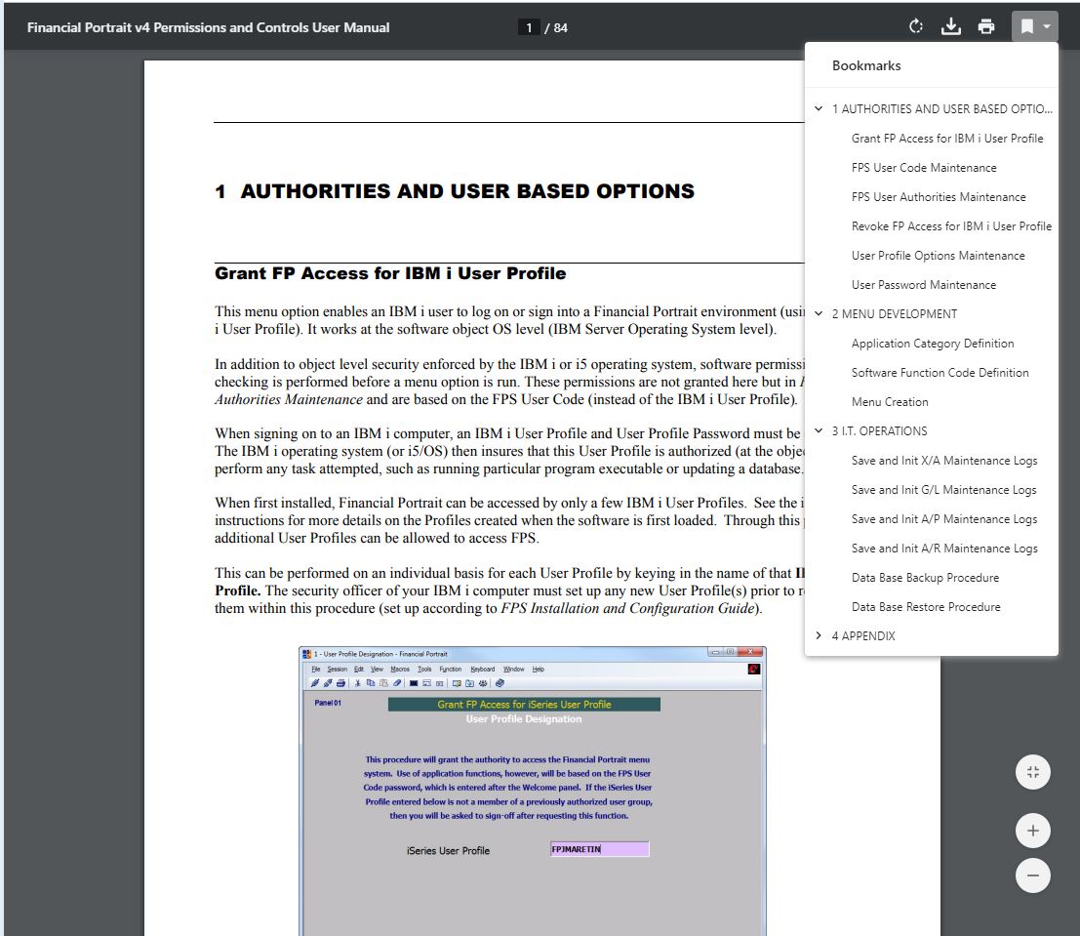This screenshot has width=1080, height=936.
Task: Open bookmark 1 AUTHORITIES AND USER BASED OPTIONS
Action: click(x=941, y=109)
